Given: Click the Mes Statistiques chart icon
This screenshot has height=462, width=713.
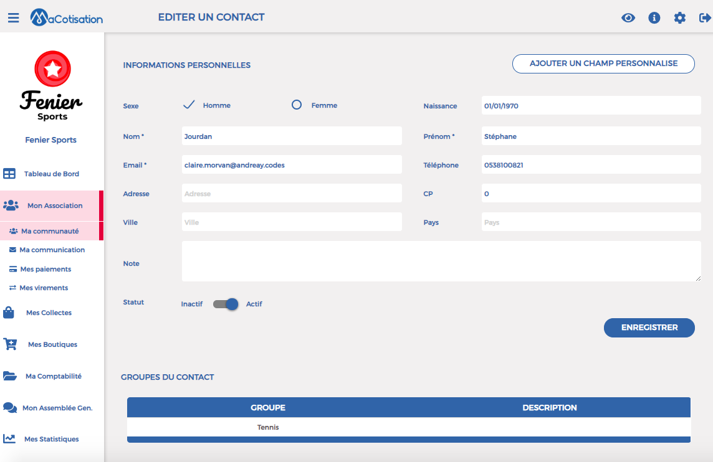Looking at the screenshot, I should (x=9, y=438).
